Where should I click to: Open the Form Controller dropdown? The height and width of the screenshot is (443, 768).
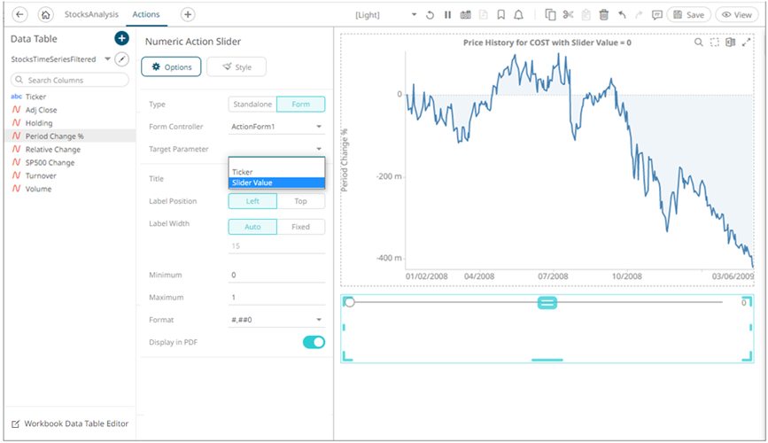click(276, 127)
